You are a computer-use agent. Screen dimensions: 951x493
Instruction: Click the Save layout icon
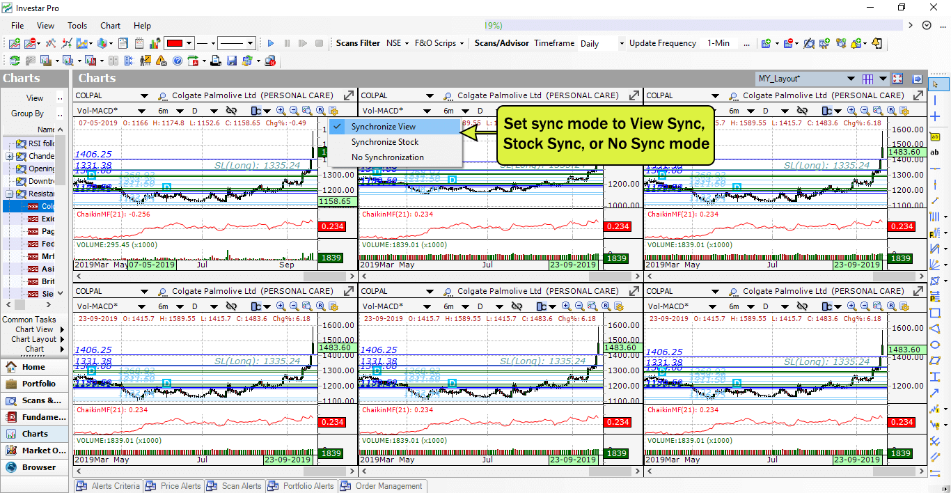pos(232,60)
